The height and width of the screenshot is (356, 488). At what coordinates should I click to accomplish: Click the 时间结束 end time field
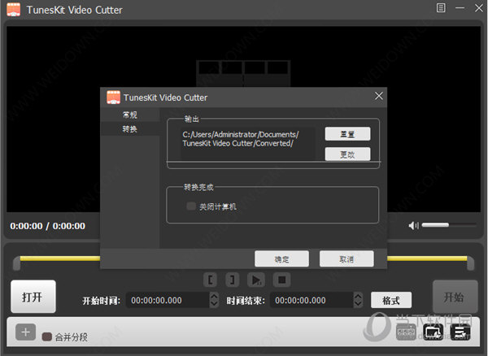[312, 301]
